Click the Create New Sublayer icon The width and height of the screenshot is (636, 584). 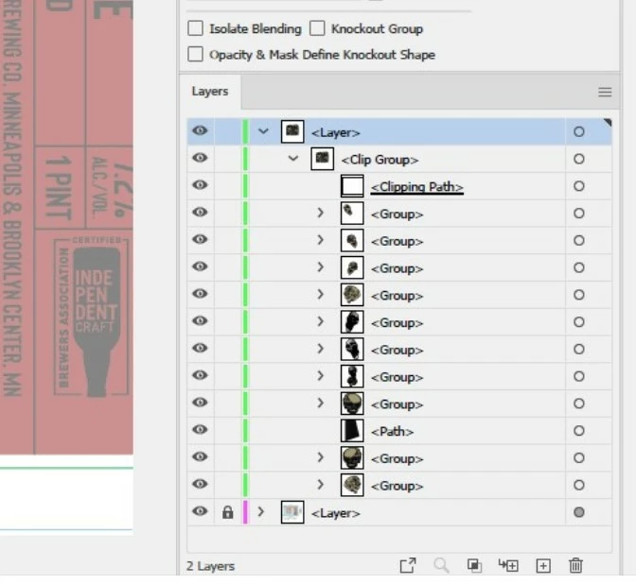(x=508, y=565)
